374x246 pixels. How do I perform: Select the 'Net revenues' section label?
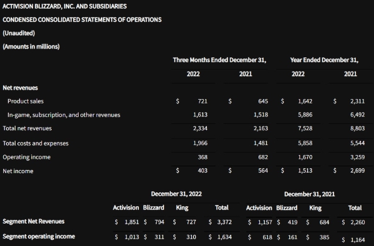[x=21, y=88]
